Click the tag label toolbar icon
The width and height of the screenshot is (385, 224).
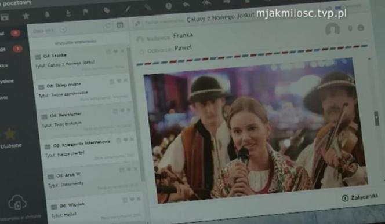point(107,10)
